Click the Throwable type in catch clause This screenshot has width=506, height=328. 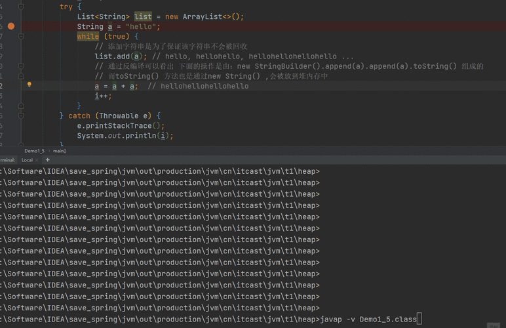point(120,116)
